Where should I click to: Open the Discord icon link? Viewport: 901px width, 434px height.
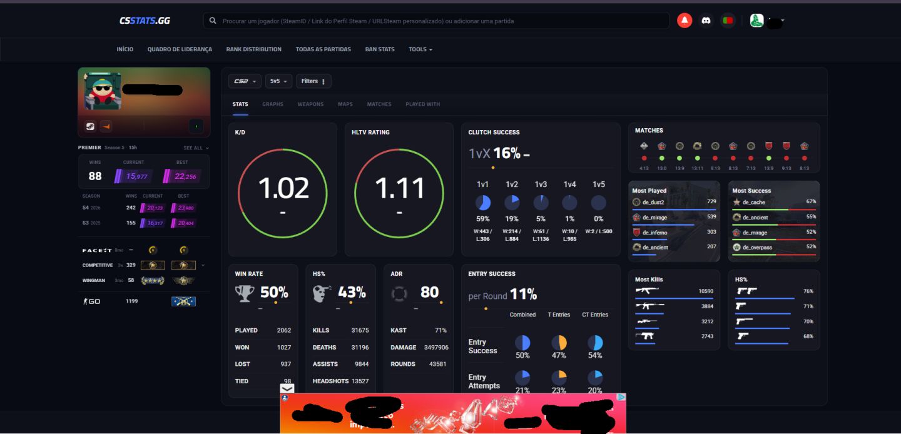706,21
